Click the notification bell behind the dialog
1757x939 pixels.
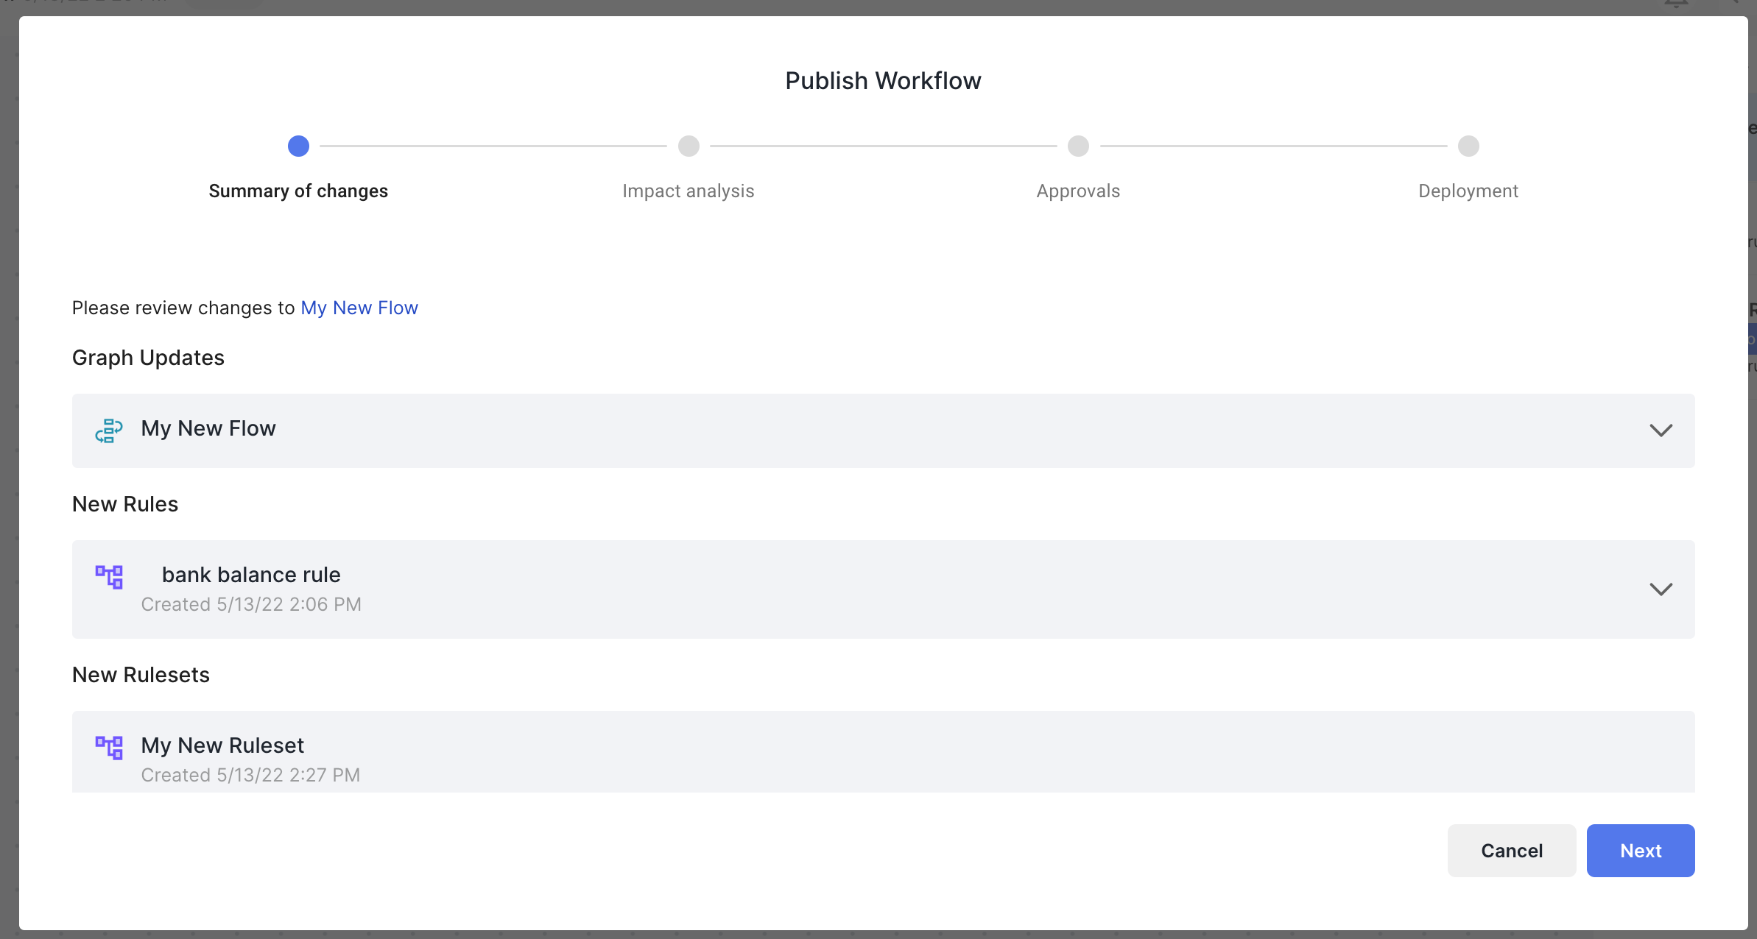click(x=1677, y=4)
